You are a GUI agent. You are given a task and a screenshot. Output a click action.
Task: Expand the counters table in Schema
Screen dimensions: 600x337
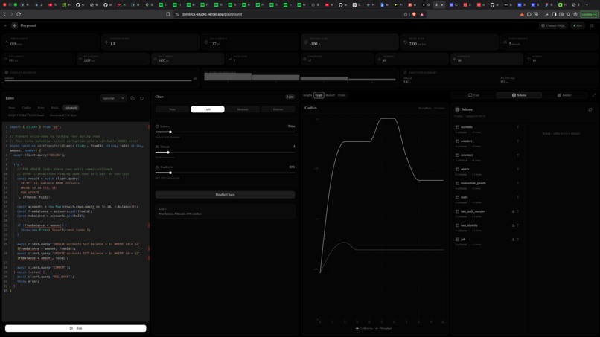coord(487,144)
